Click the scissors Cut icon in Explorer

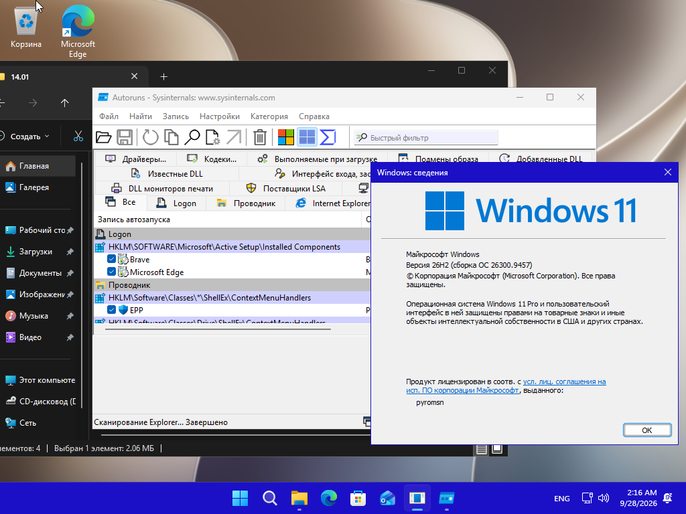point(78,137)
